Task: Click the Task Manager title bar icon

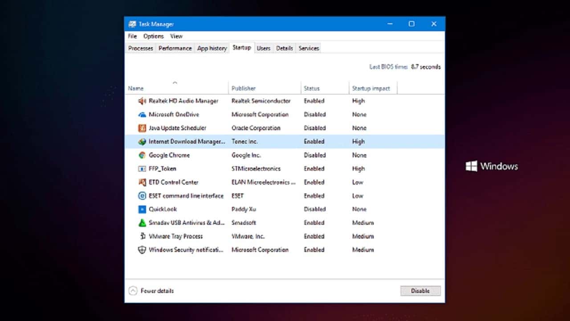Action: tap(132, 24)
